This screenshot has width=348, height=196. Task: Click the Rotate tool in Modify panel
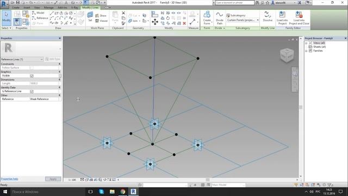(x=168, y=18)
